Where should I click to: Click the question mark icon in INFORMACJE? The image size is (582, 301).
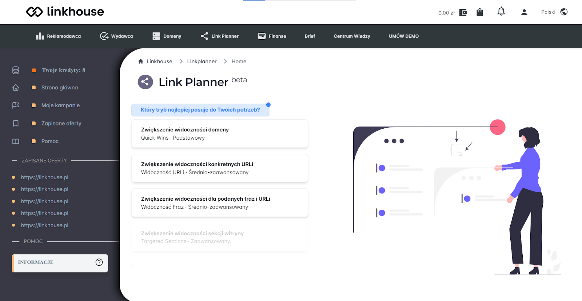coord(99,262)
